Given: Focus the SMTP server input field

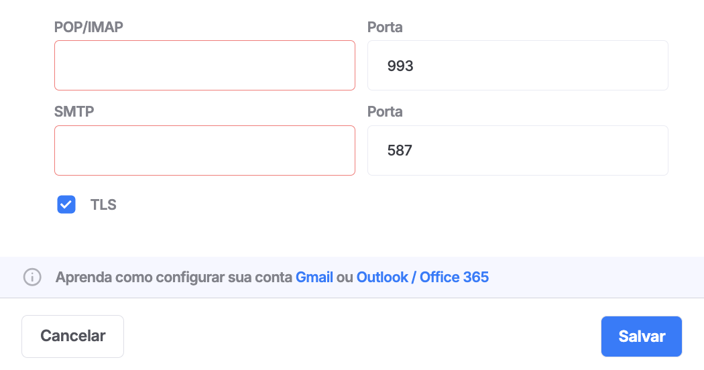Looking at the screenshot, I should [204, 150].
